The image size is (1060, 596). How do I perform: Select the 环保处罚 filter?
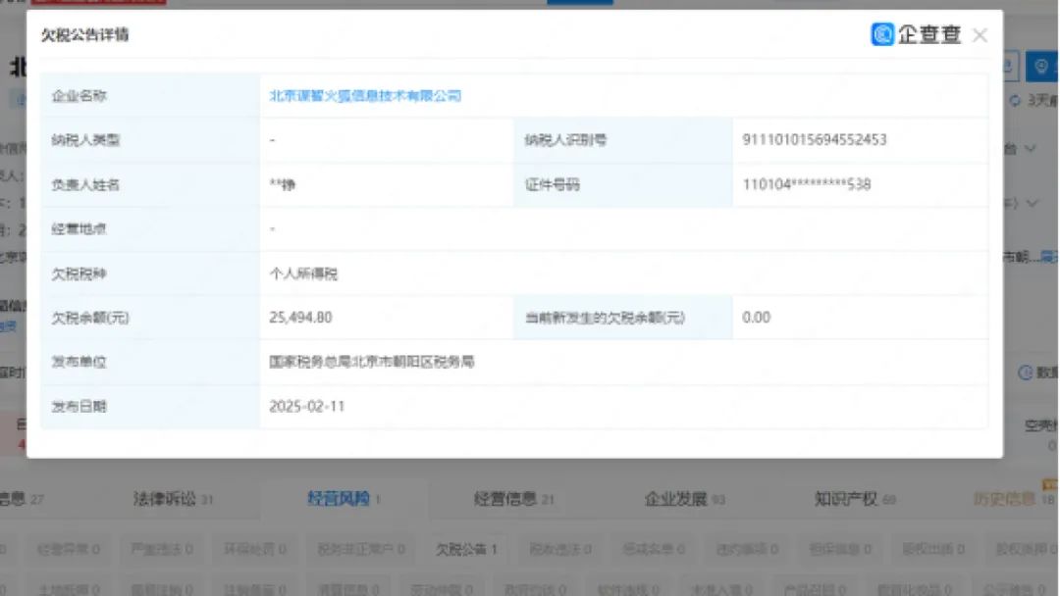coord(251,549)
